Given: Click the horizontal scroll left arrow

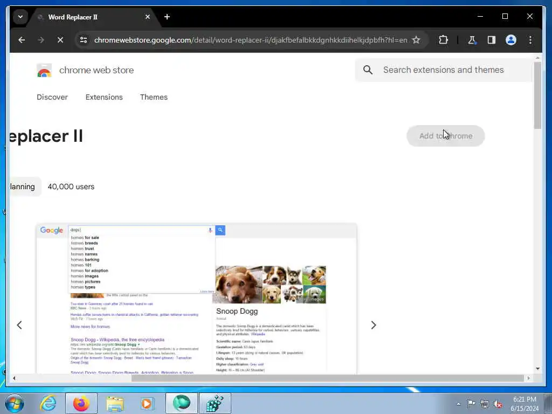Looking at the screenshot, I should [x=14, y=378].
